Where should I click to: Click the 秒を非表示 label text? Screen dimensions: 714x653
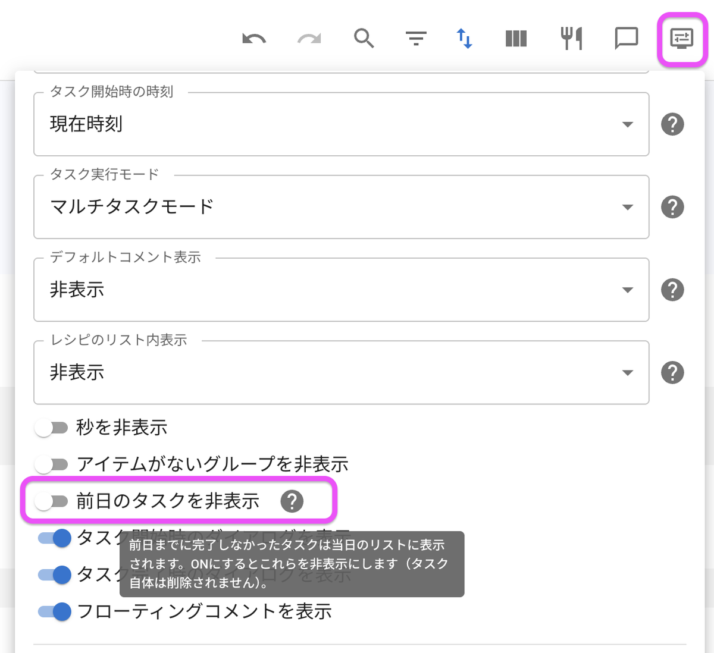pyautogui.click(x=122, y=428)
